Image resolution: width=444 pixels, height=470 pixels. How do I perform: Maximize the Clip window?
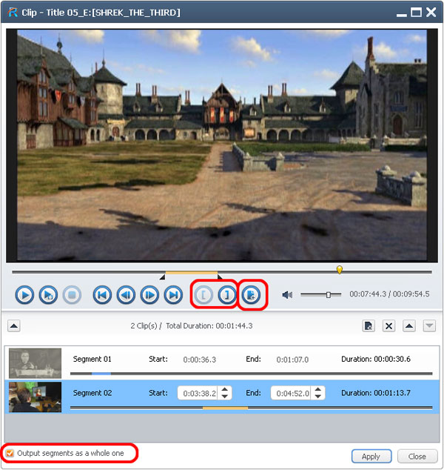[x=416, y=13]
